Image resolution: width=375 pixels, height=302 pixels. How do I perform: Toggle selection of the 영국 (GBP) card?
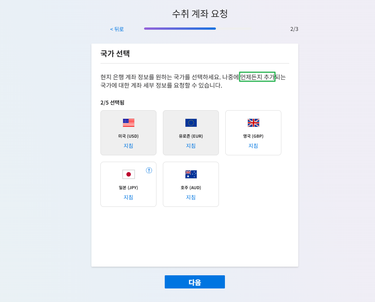tap(253, 133)
